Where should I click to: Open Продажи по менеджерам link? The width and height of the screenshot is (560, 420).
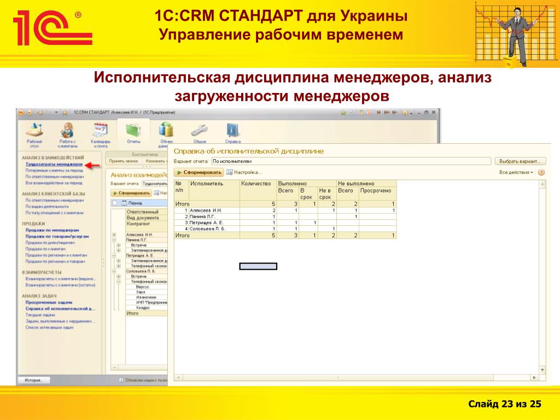click(52, 230)
